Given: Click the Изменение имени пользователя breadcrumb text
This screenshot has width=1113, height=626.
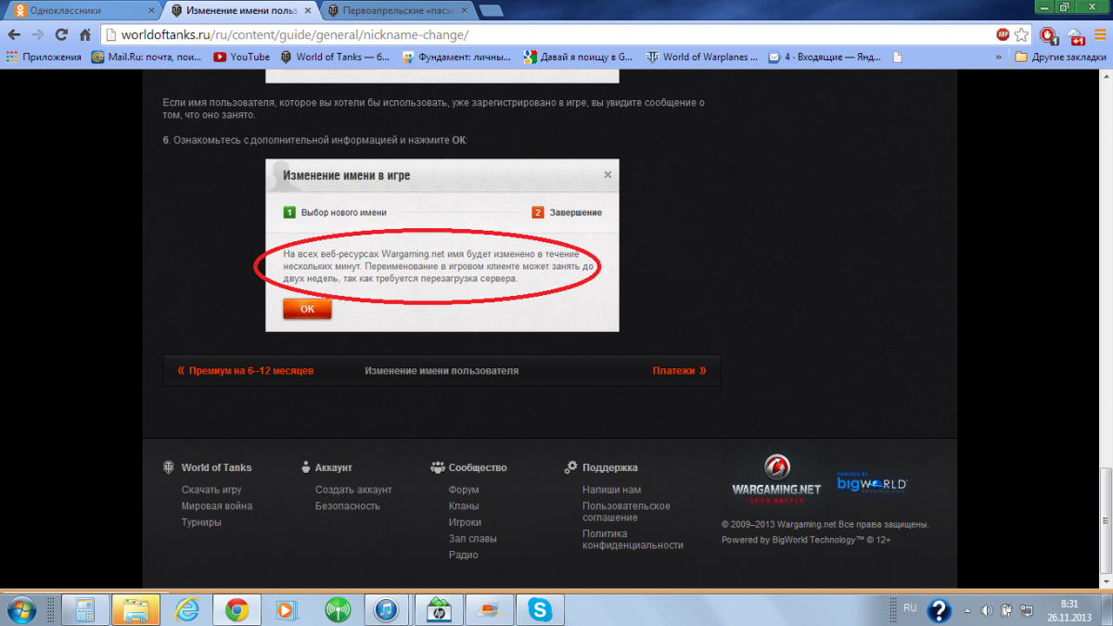Looking at the screenshot, I should pos(441,370).
